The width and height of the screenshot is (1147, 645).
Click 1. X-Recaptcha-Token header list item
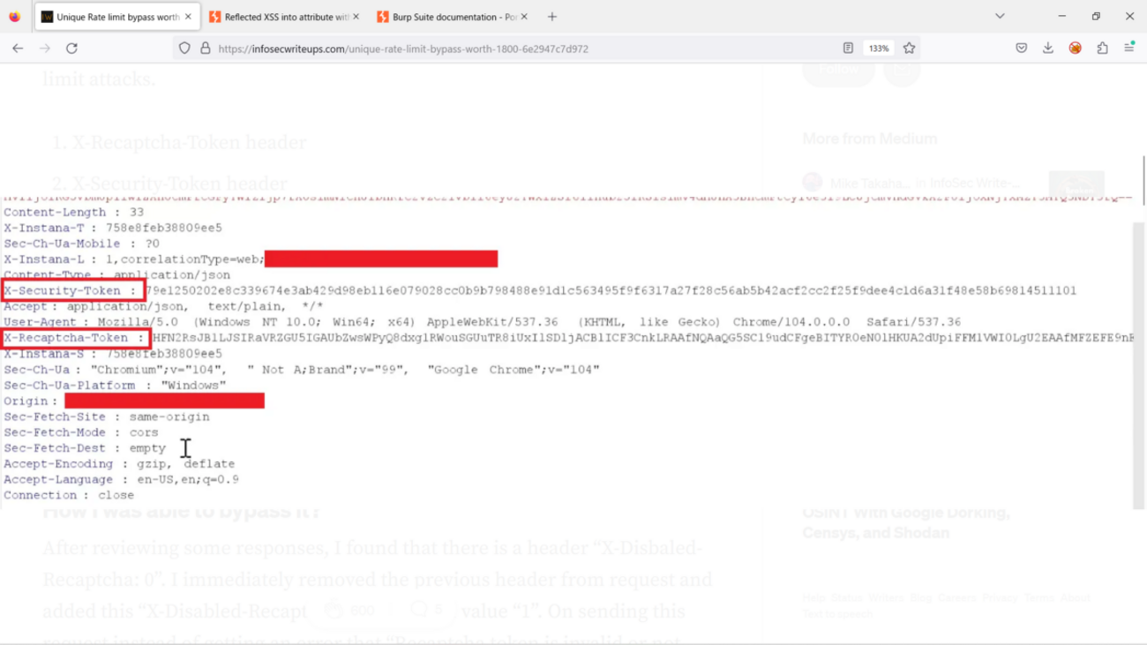pos(179,143)
